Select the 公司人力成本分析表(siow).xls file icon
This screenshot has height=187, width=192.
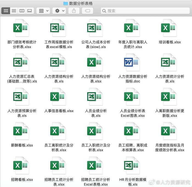tap(95, 28)
